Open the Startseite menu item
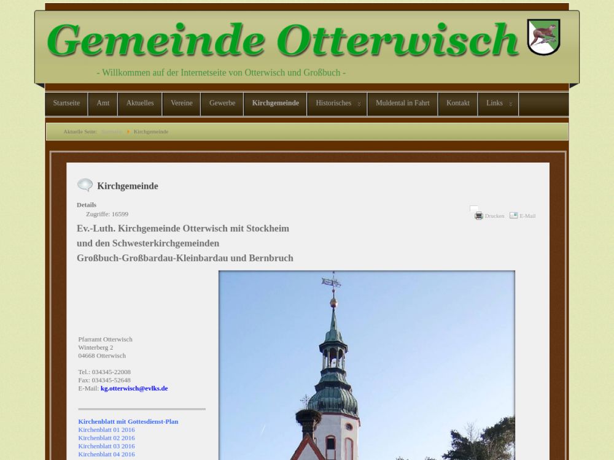Image resolution: width=614 pixels, height=460 pixels. click(66, 103)
